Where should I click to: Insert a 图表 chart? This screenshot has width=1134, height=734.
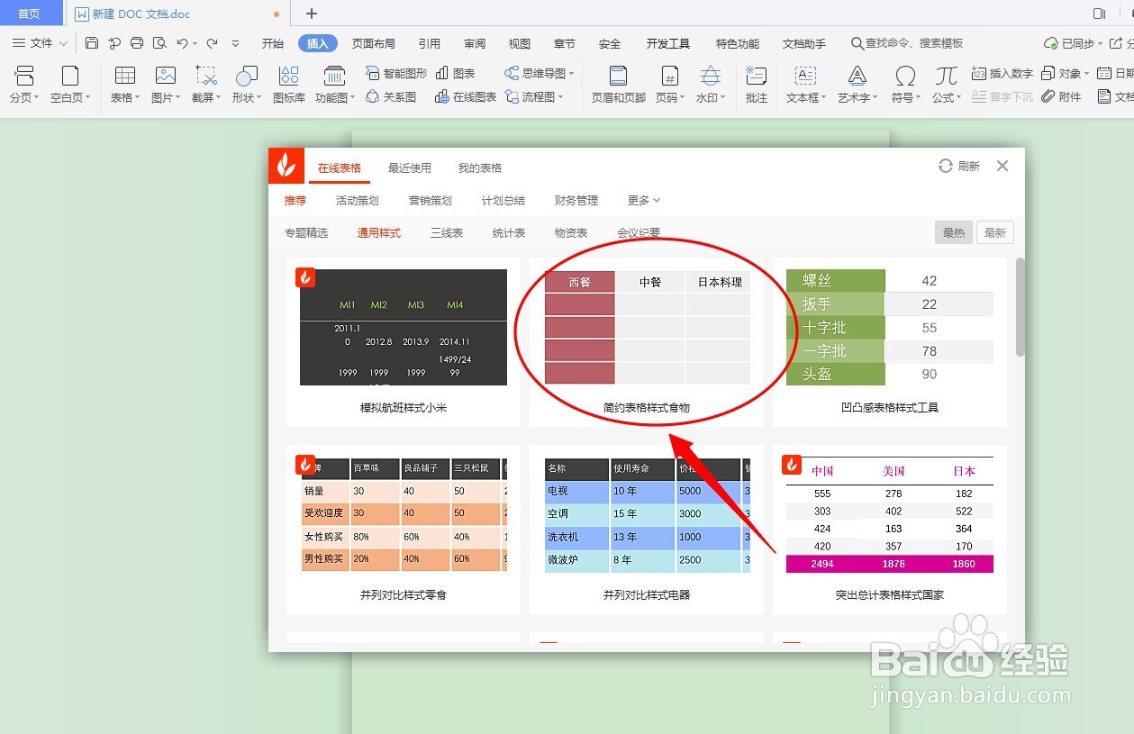click(456, 73)
